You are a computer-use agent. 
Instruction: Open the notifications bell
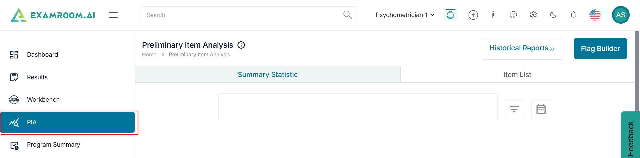[x=573, y=15]
